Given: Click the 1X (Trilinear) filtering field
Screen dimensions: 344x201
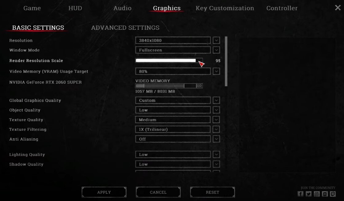Looking at the screenshot, I should click(x=173, y=129).
